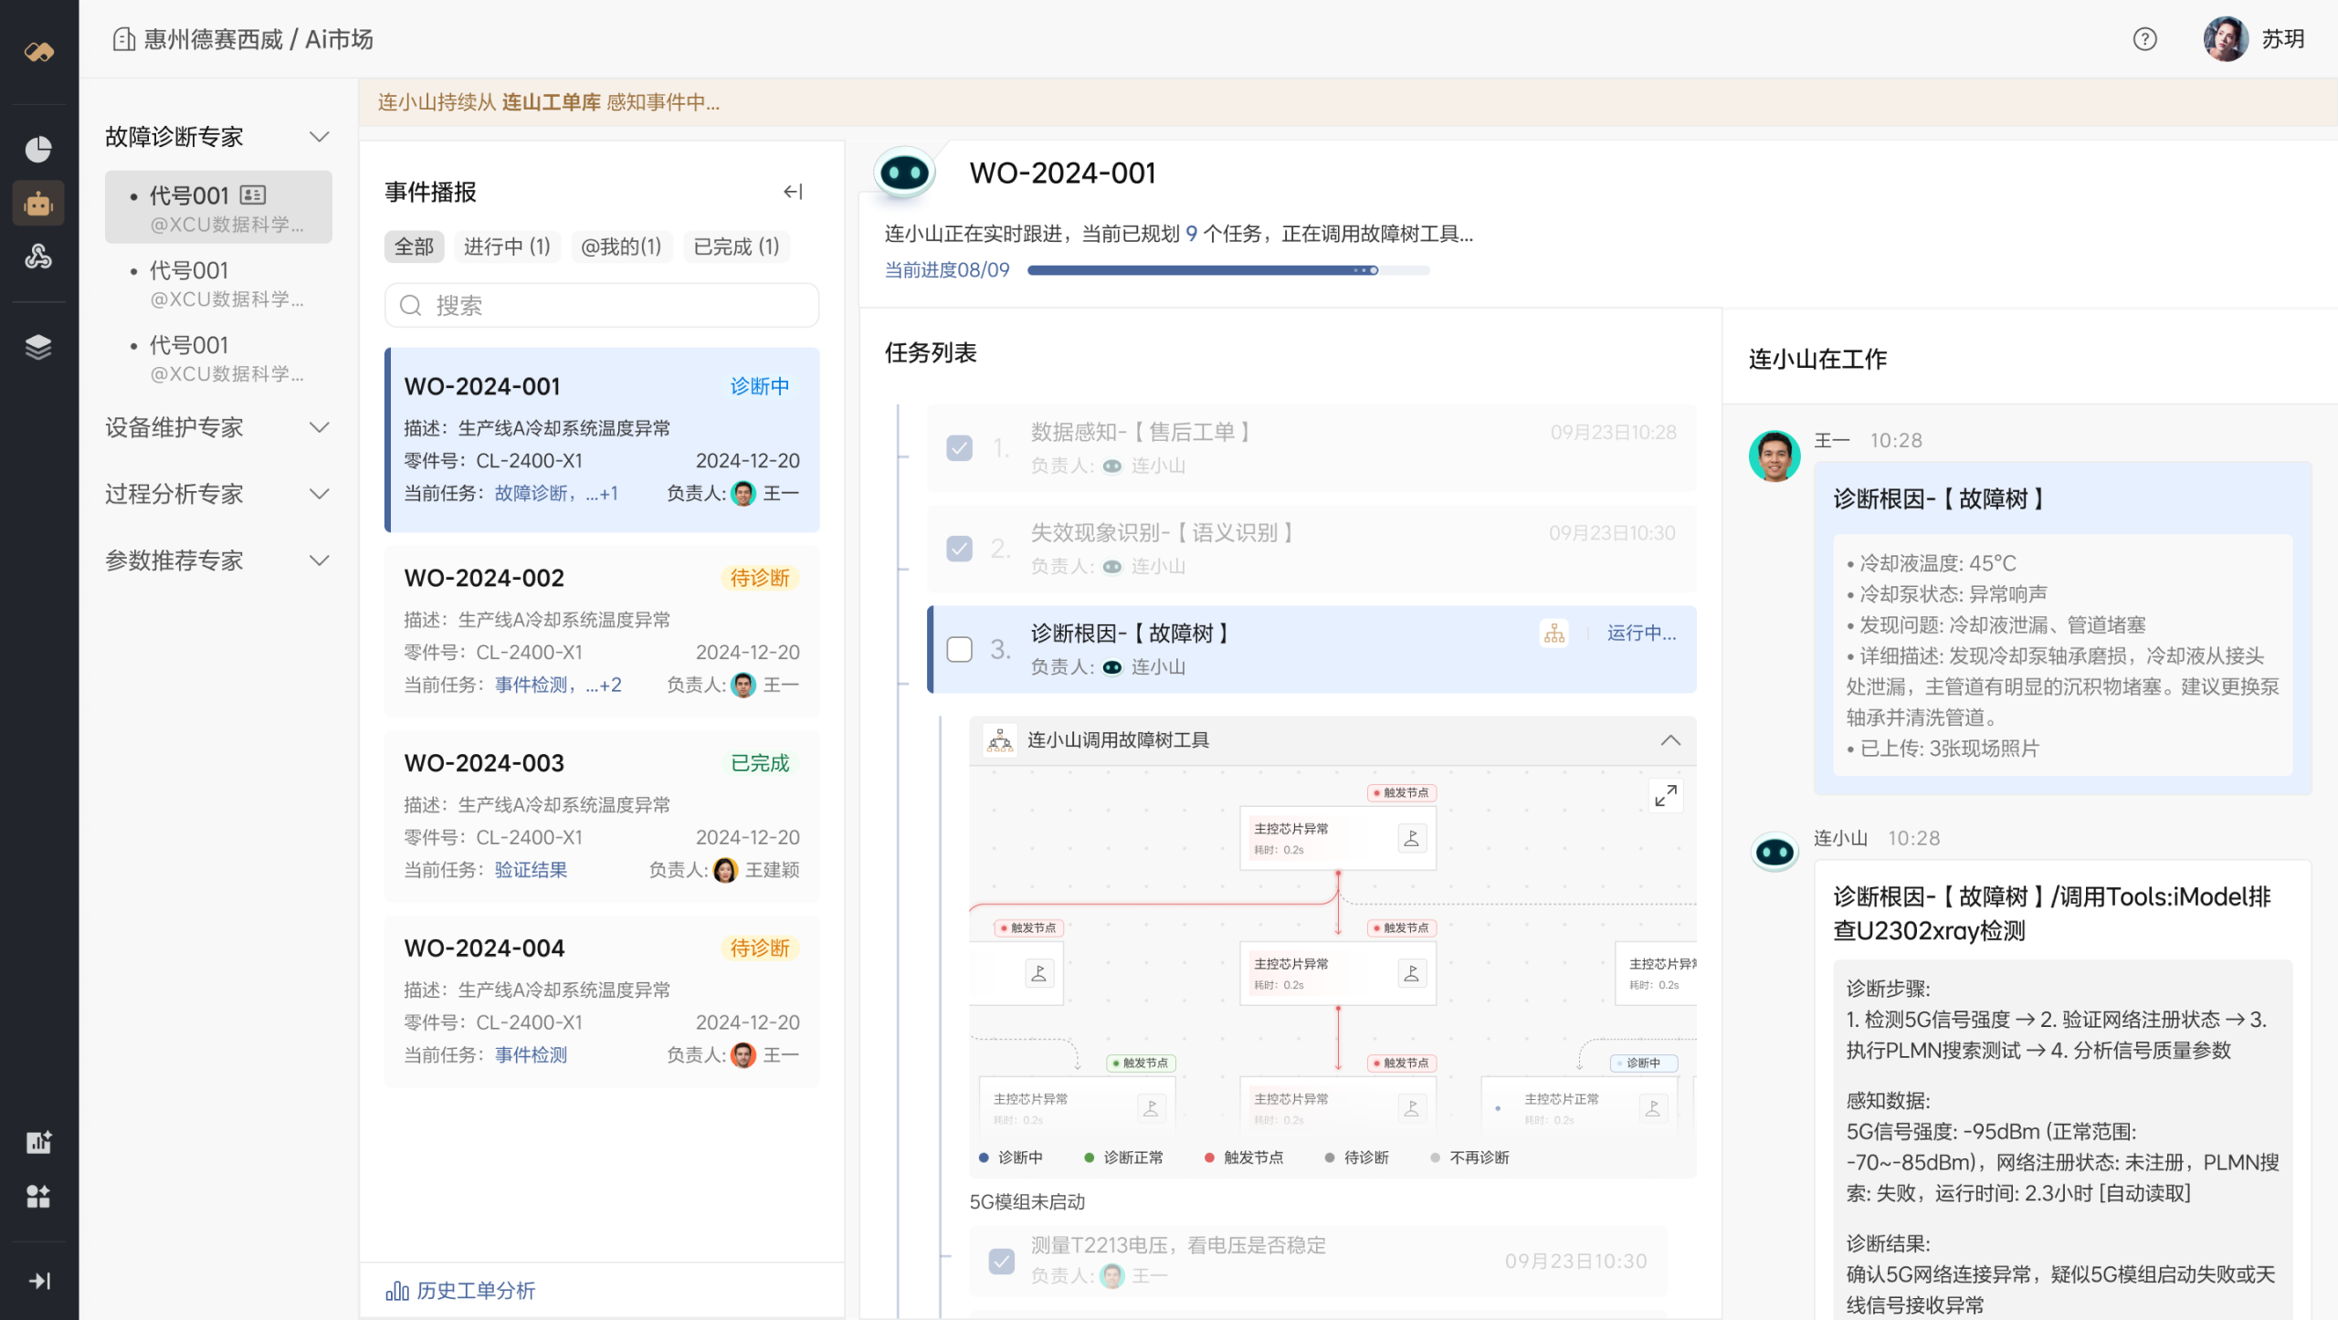The width and height of the screenshot is (2338, 1320).
Task: Click person icon in top 主控芯片异常 node
Action: 1412,838
